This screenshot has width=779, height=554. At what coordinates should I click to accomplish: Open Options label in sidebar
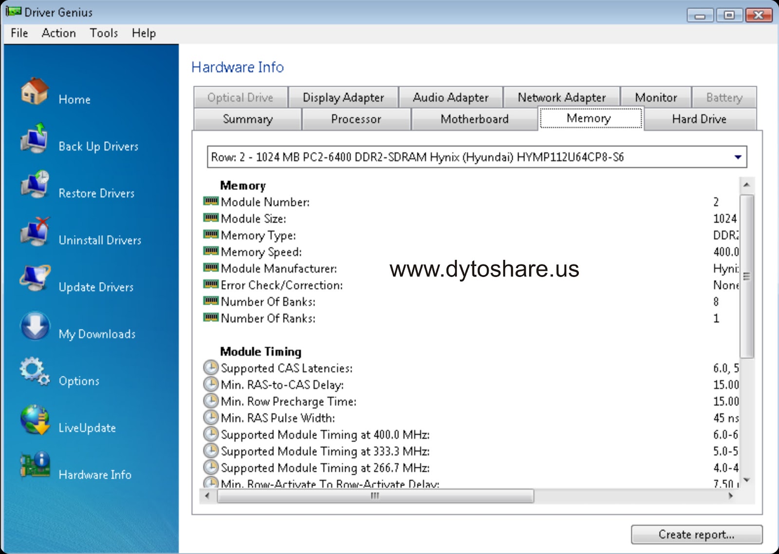[79, 381]
